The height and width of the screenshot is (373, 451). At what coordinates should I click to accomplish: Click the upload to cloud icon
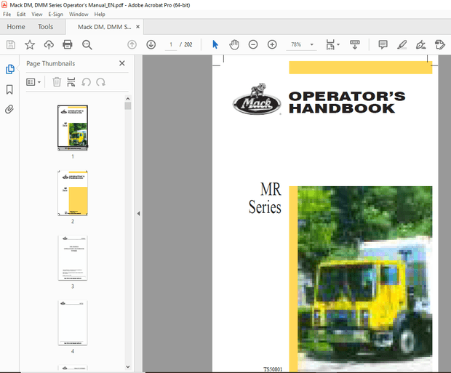(49, 44)
